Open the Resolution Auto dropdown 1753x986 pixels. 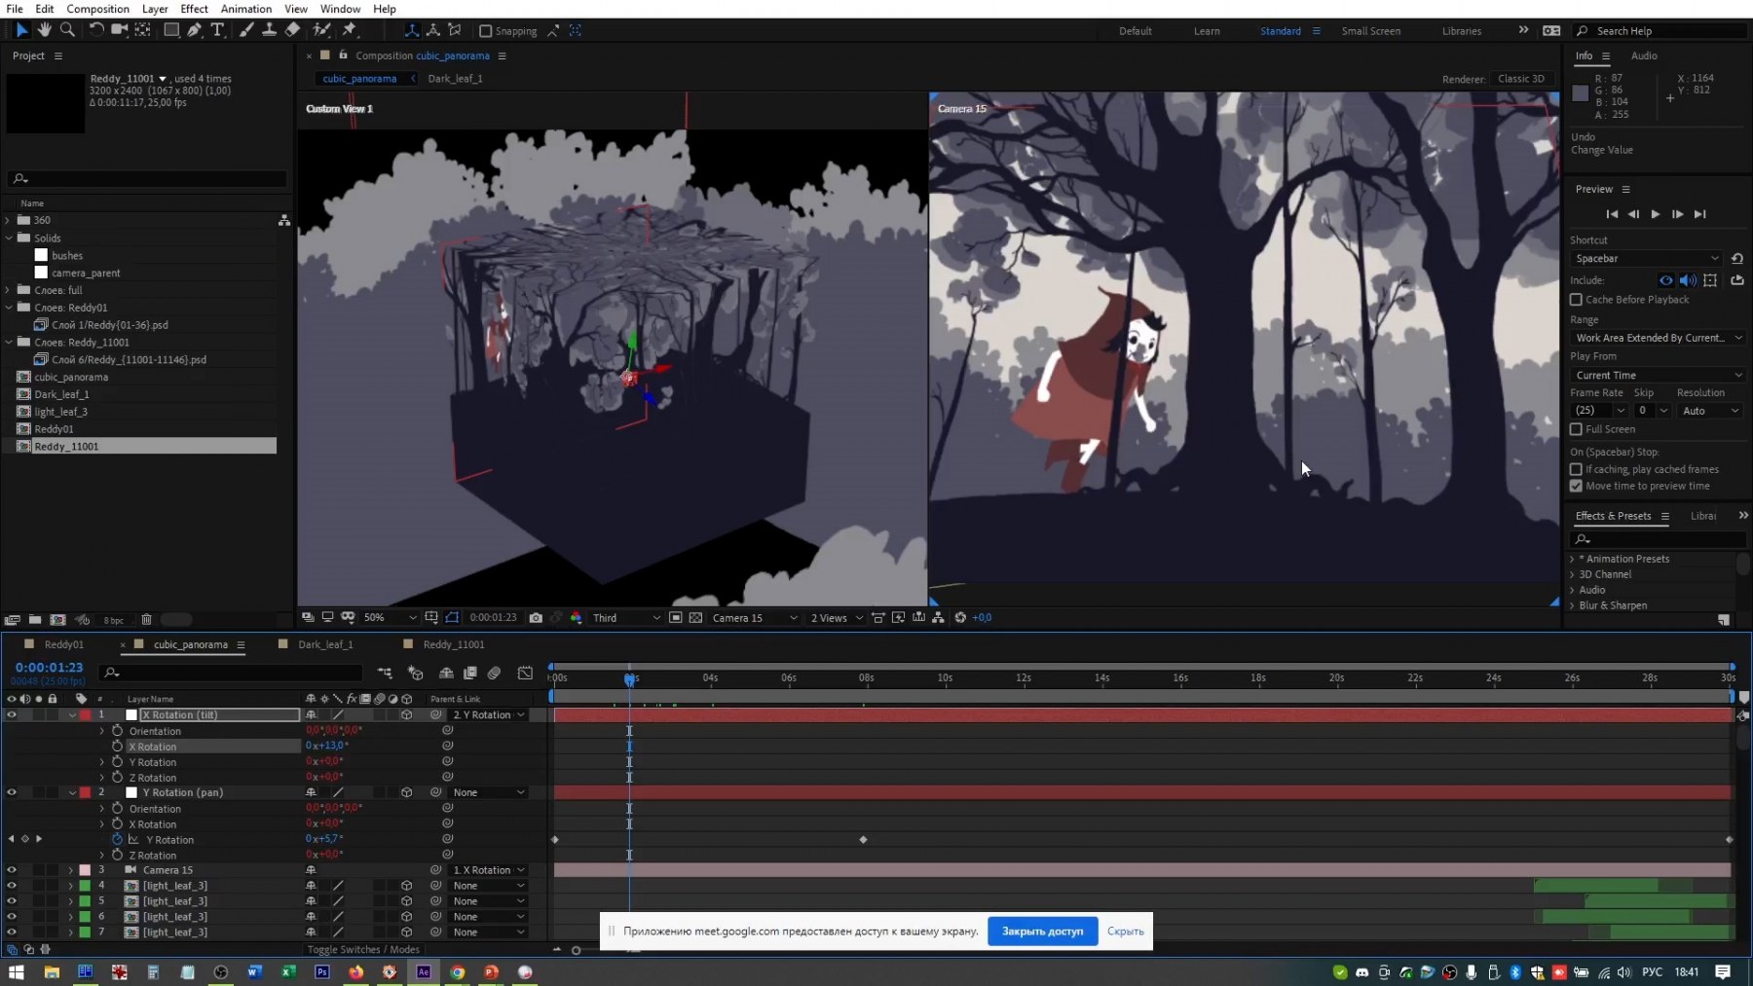[x=1710, y=411]
